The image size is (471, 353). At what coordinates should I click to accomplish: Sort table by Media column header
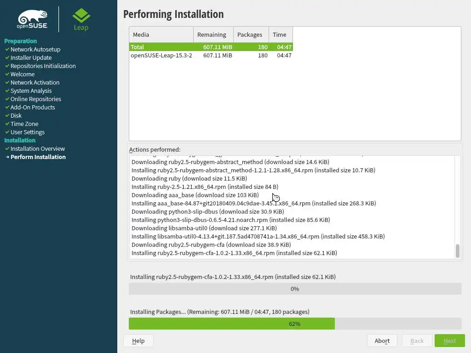click(x=161, y=34)
